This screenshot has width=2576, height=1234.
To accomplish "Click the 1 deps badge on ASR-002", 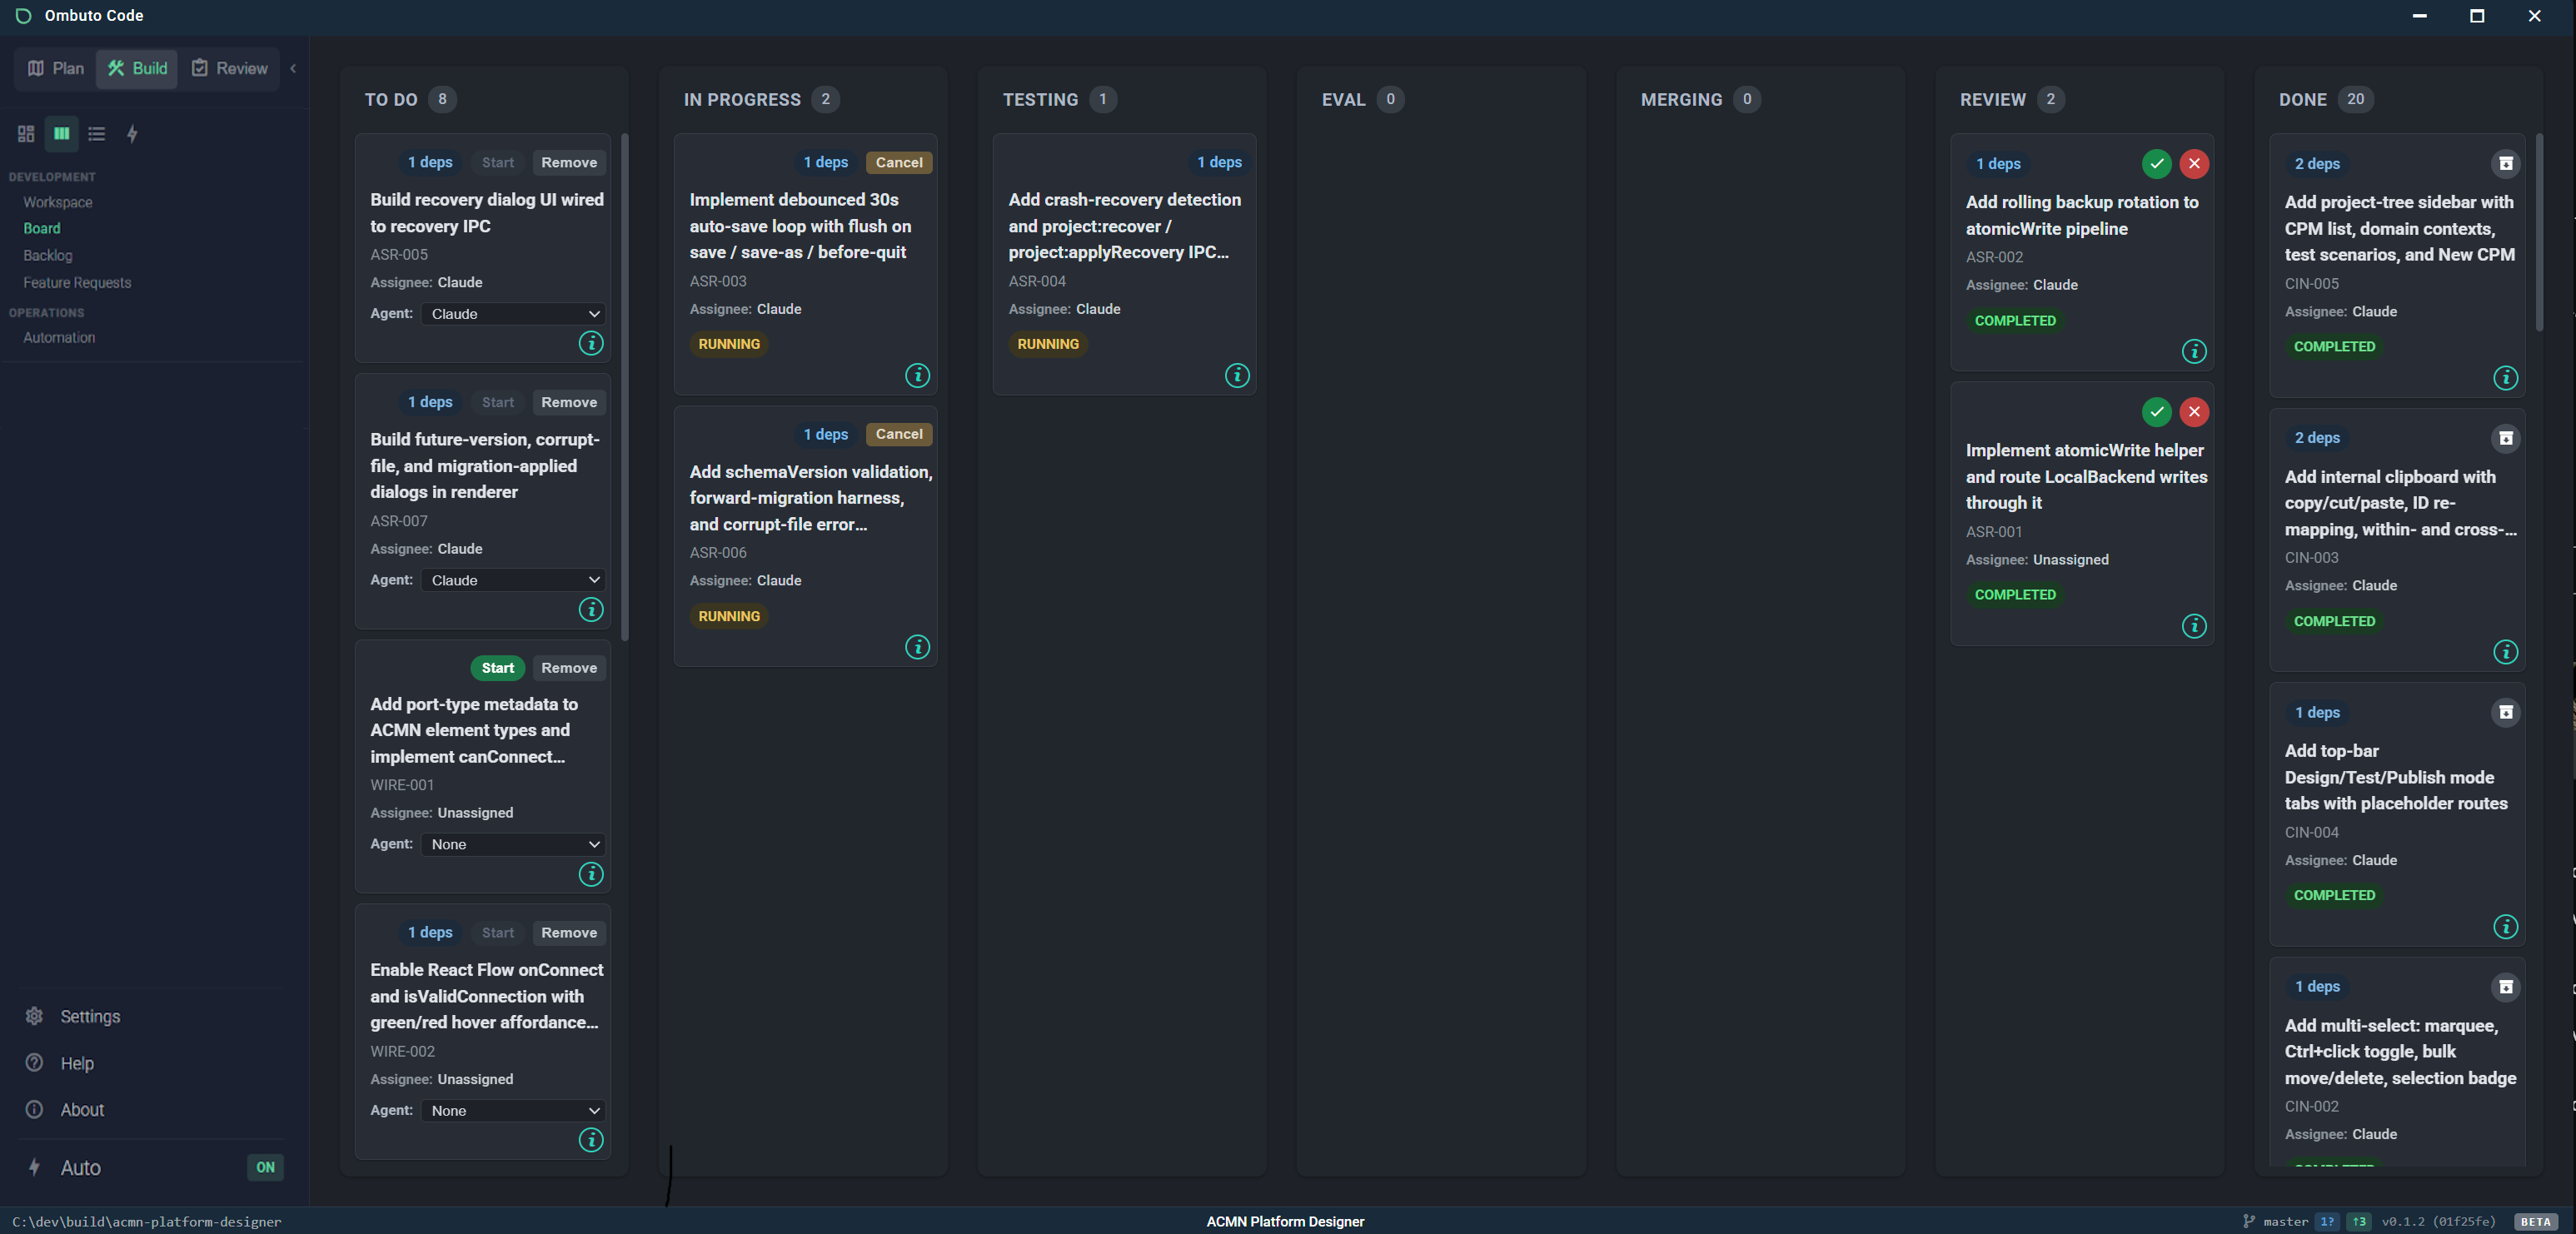I will 1998,163.
